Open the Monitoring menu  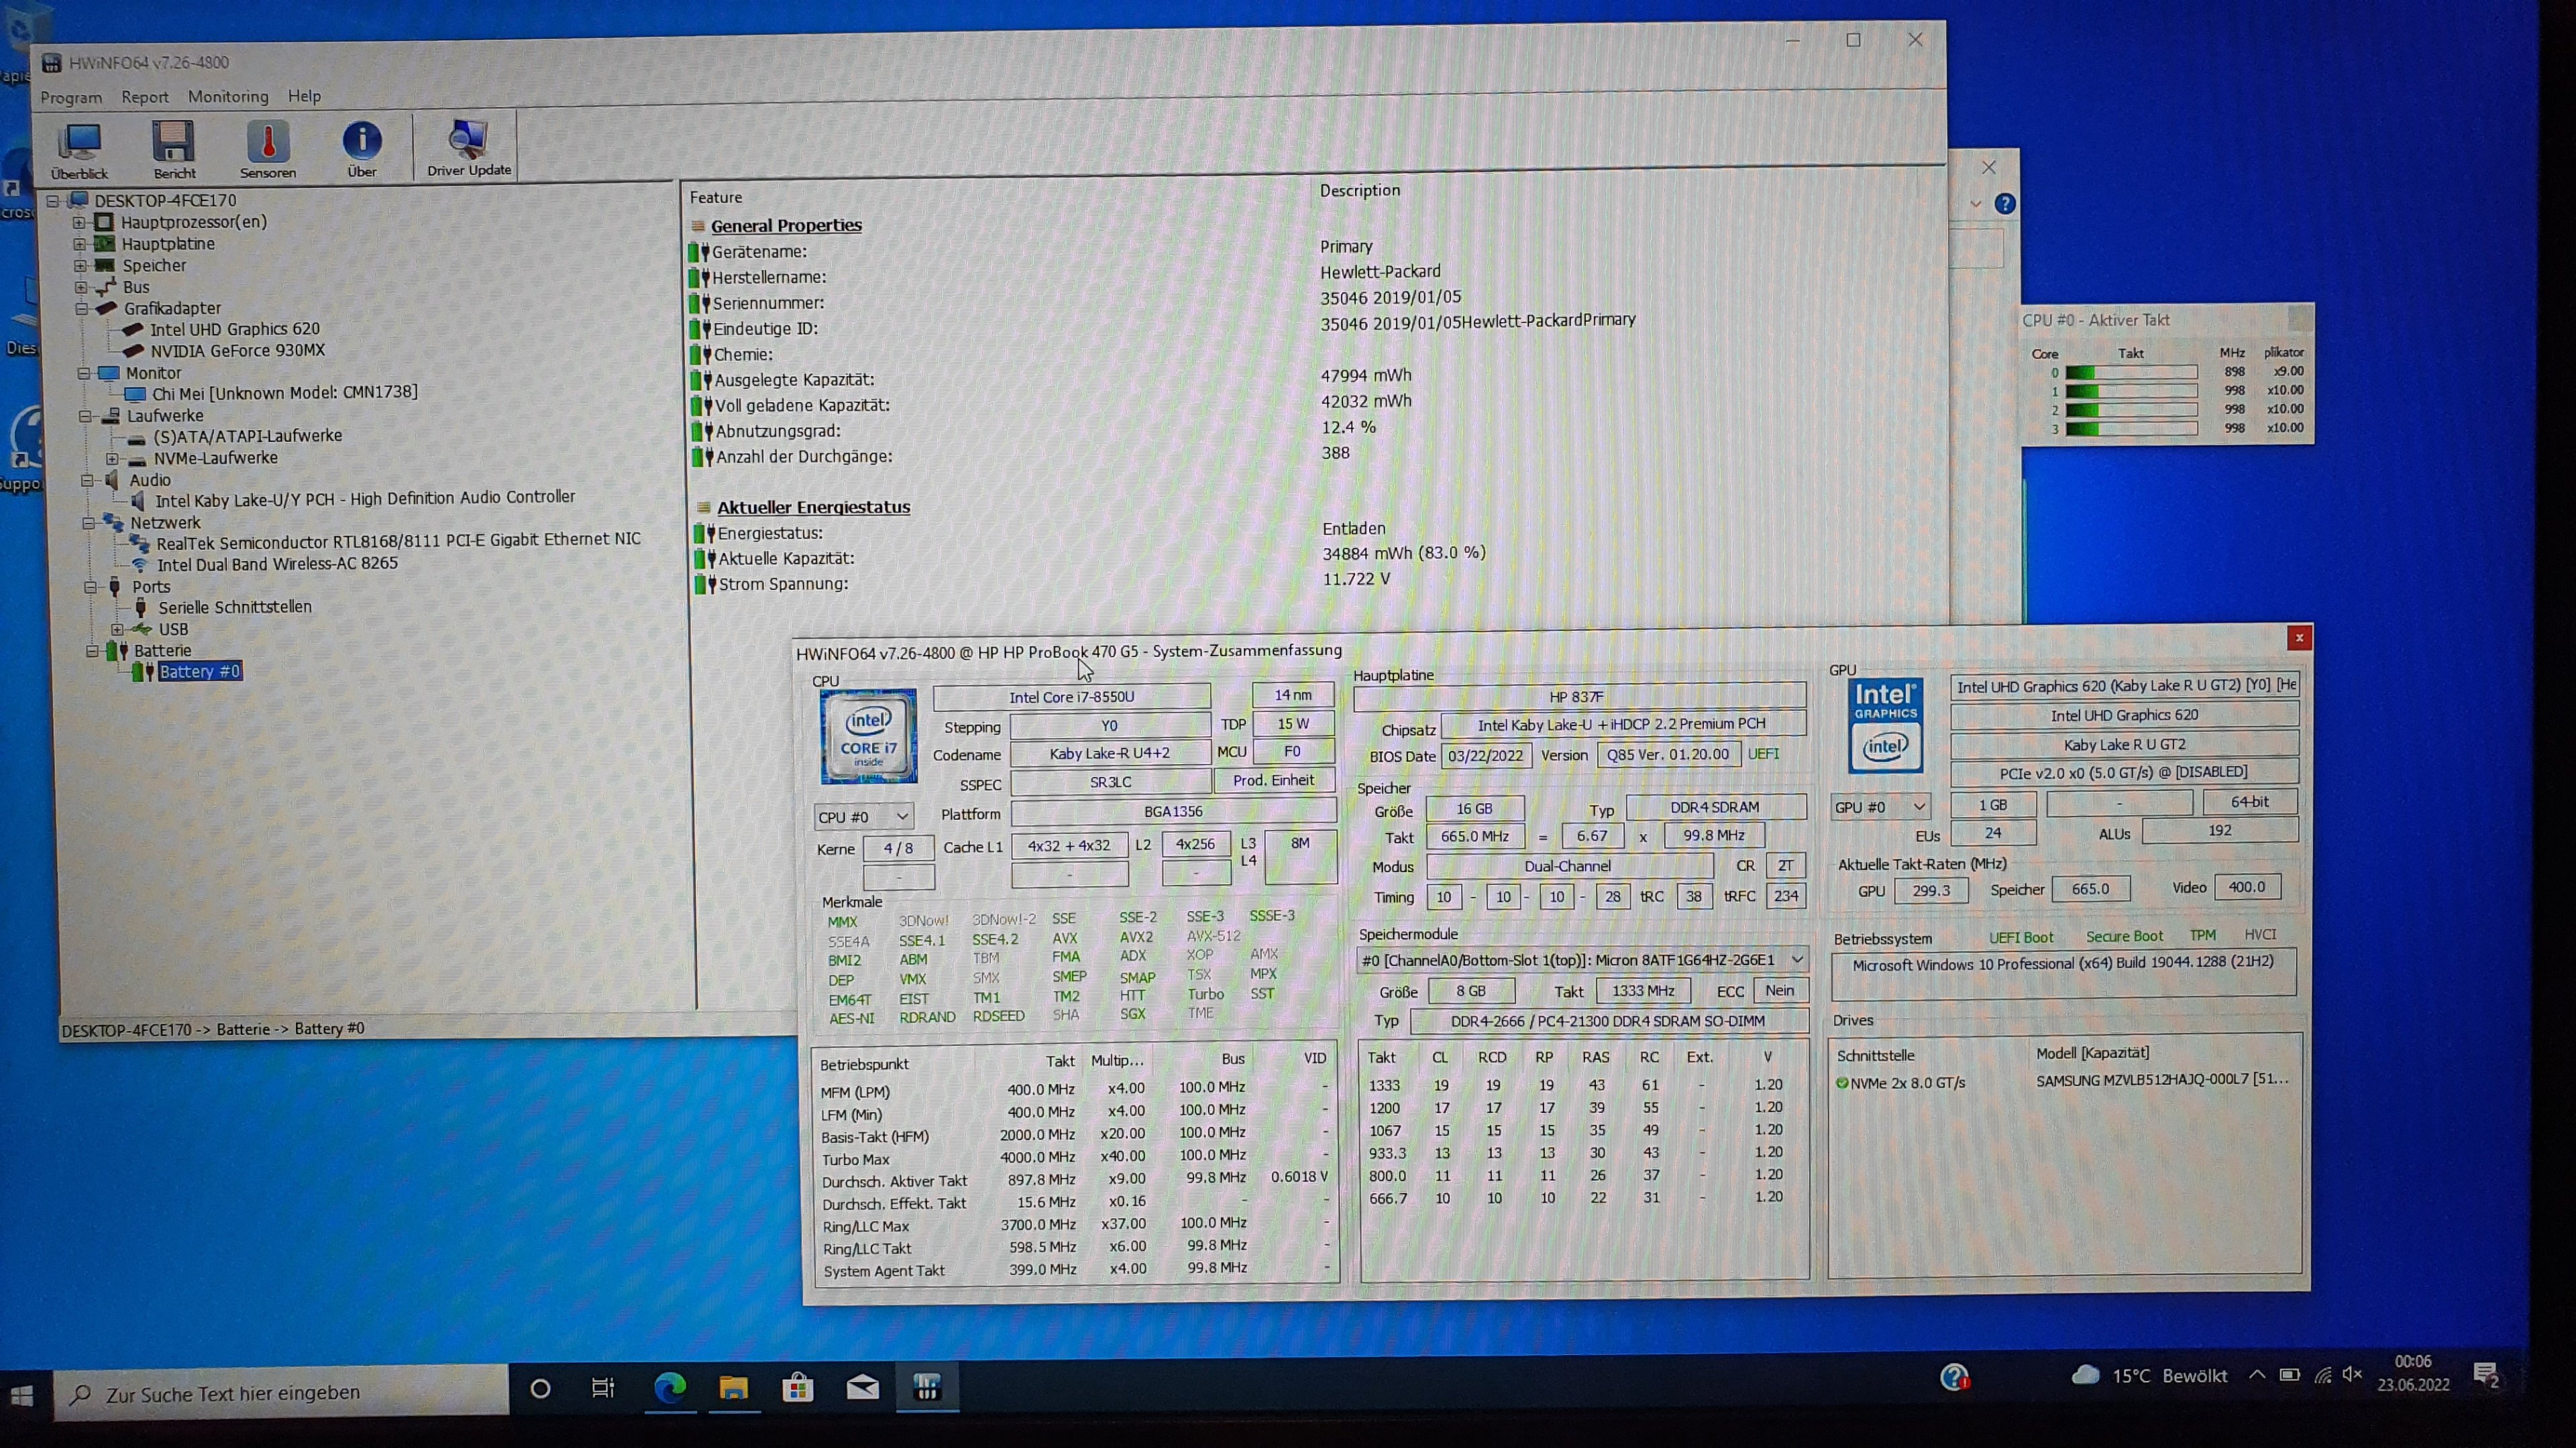(228, 97)
